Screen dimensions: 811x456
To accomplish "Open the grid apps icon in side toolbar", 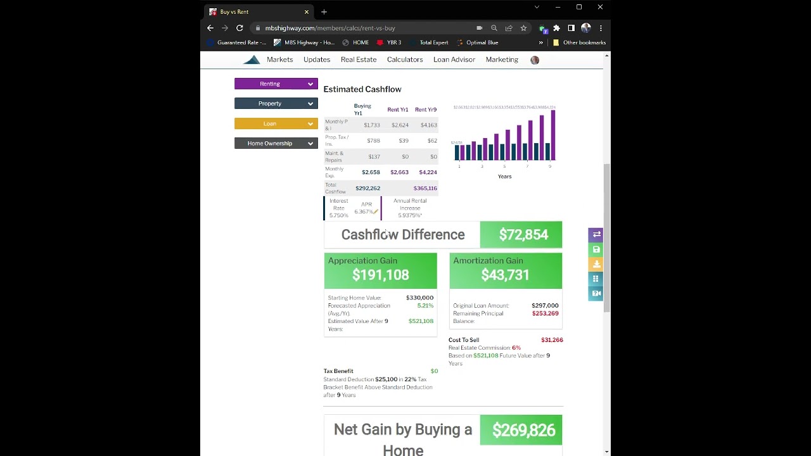I will click(596, 279).
